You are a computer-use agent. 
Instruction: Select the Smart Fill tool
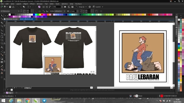2,73
